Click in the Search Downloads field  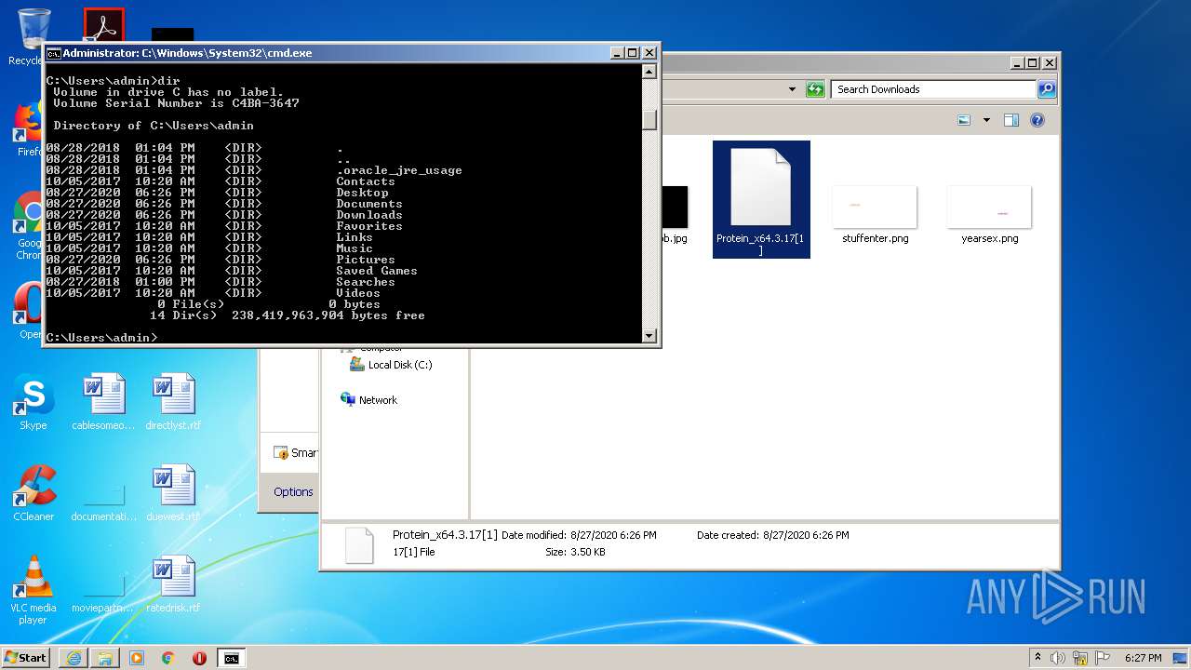933,89
